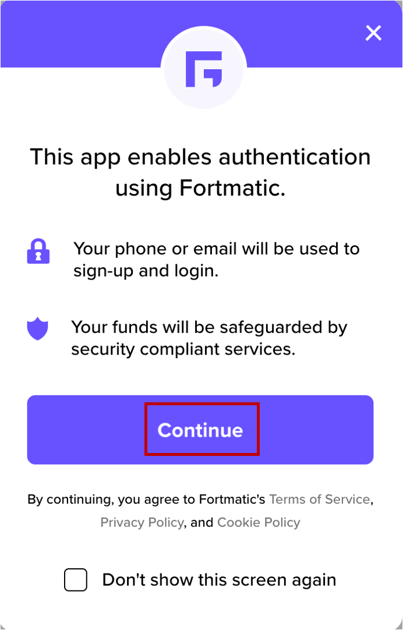Click "Your funds will be safeguarded by" text

tap(209, 327)
